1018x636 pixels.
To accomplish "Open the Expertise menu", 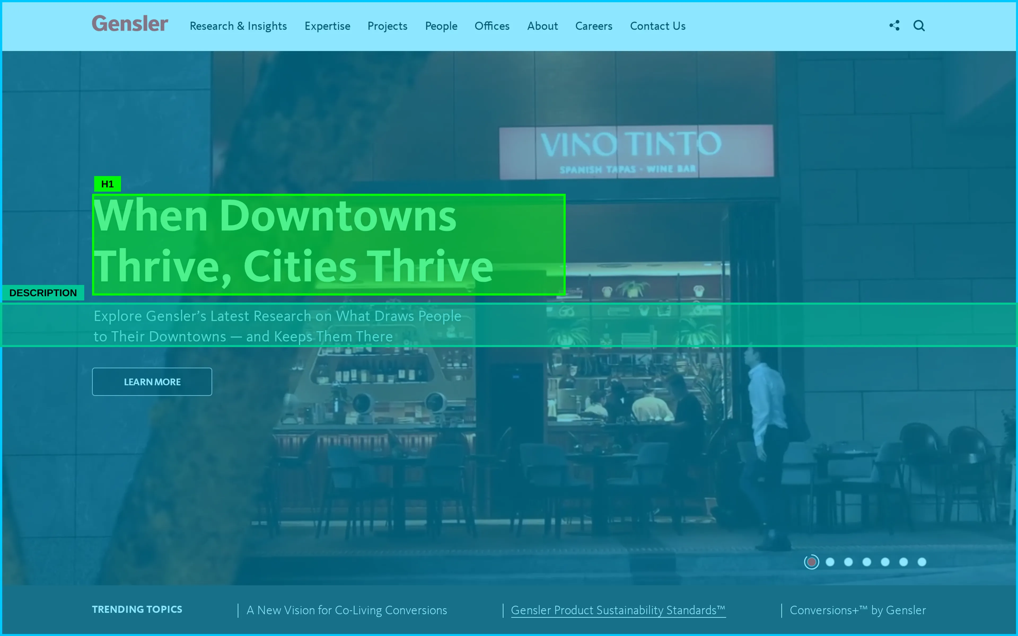I will (x=327, y=26).
